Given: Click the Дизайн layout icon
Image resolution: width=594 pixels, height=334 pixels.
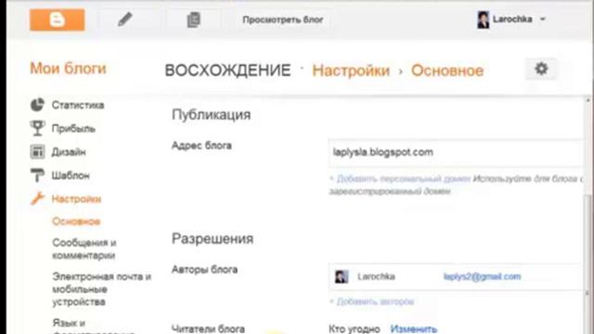Looking at the screenshot, I should tap(37, 152).
